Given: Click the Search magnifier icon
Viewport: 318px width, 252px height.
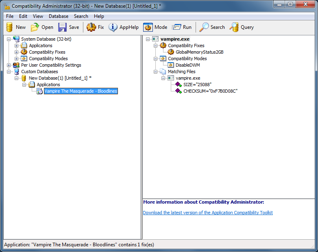Looking at the screenshot, I should (204, 27).
